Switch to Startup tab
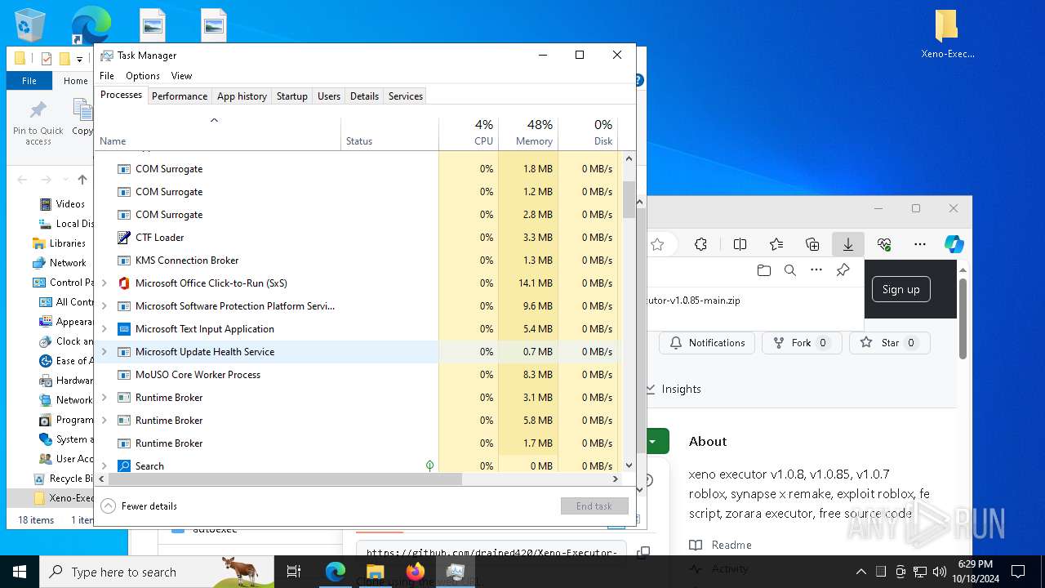The image size is (1045, 588). (291, 96)
